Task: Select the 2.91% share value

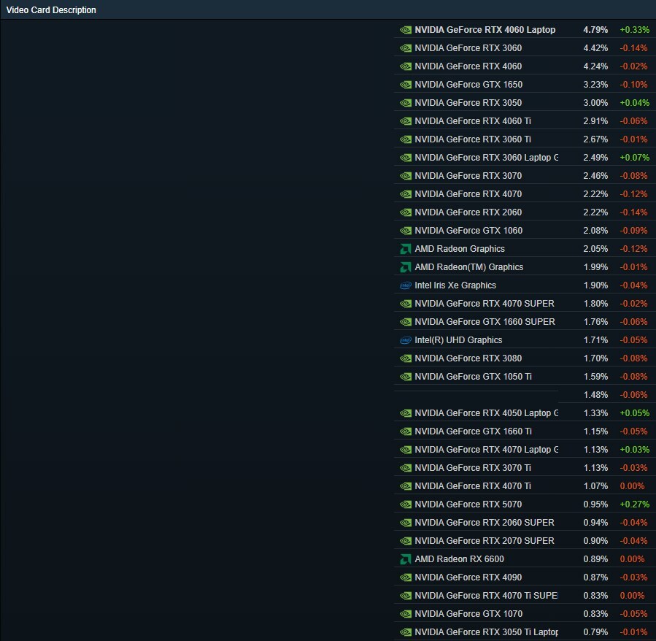Action: click(x=595, y=121)
